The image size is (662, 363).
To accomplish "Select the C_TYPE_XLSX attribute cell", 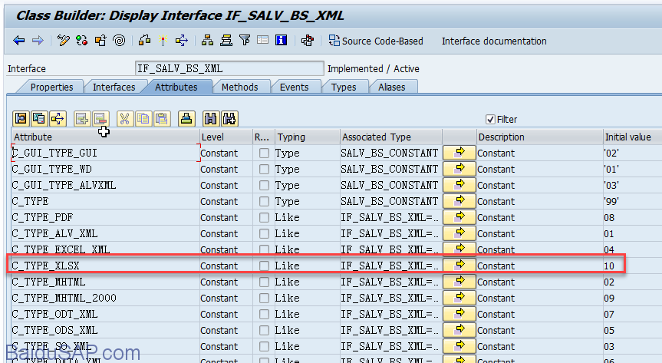I will point(105,266).
